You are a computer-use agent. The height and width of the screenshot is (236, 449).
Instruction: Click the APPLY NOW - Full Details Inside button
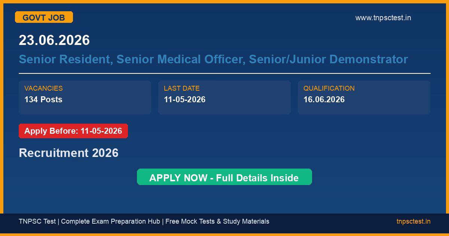pyautogui.click(x=224, y=177)
